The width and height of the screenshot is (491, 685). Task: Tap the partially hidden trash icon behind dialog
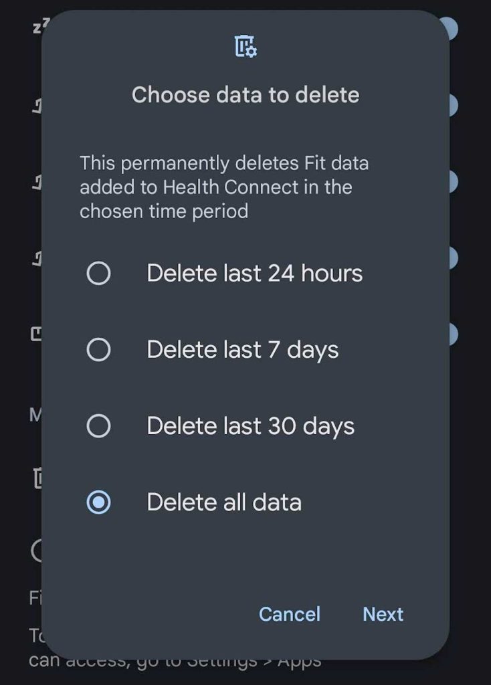click(37, 477)
